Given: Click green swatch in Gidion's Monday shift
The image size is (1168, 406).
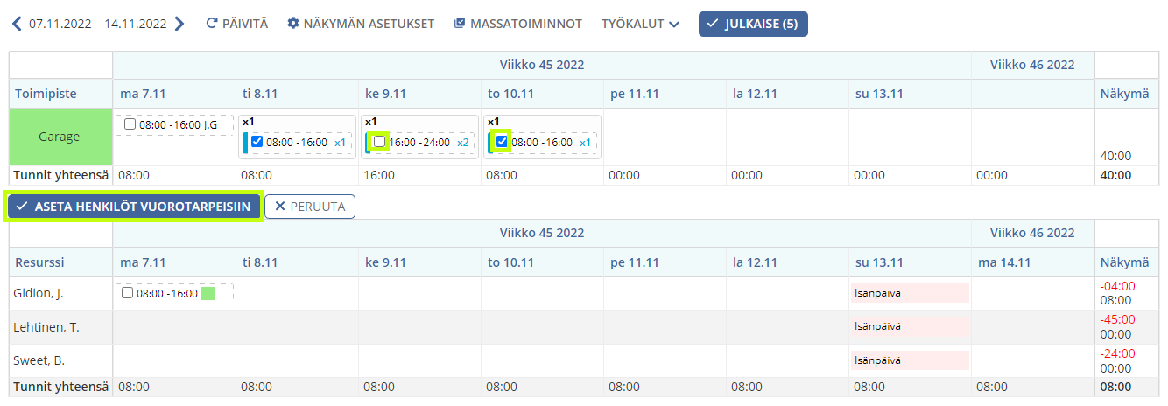Looking at the screenshot, I should 208,293.
